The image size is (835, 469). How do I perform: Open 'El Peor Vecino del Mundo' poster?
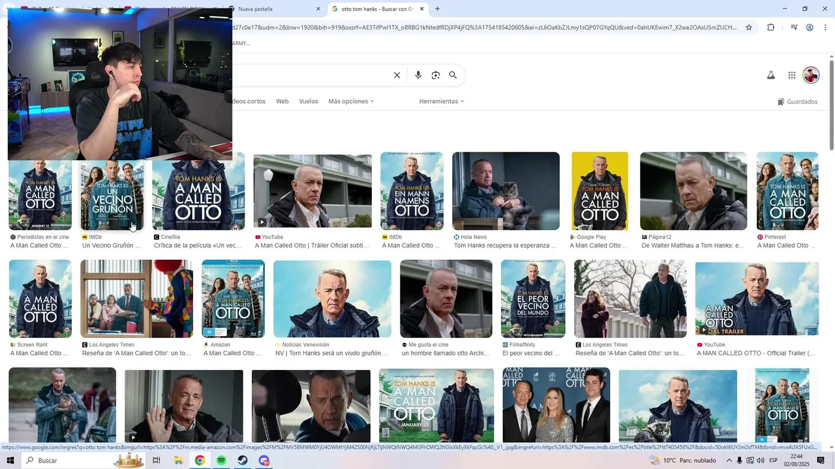point(533,298)
